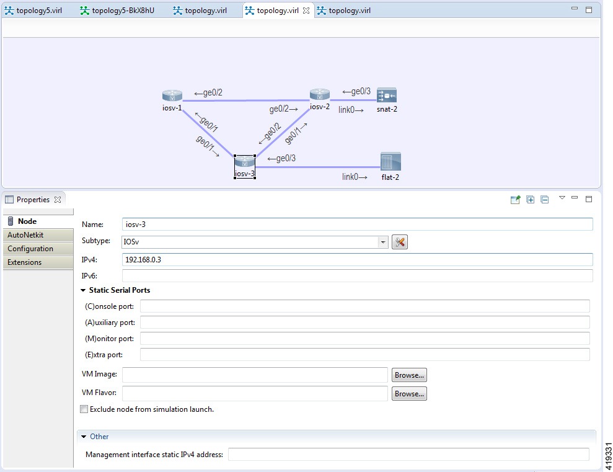Image resolution: width=613 pixels, height=472 pixels.
Task: Browse for a VM Image
Action: 408,375
